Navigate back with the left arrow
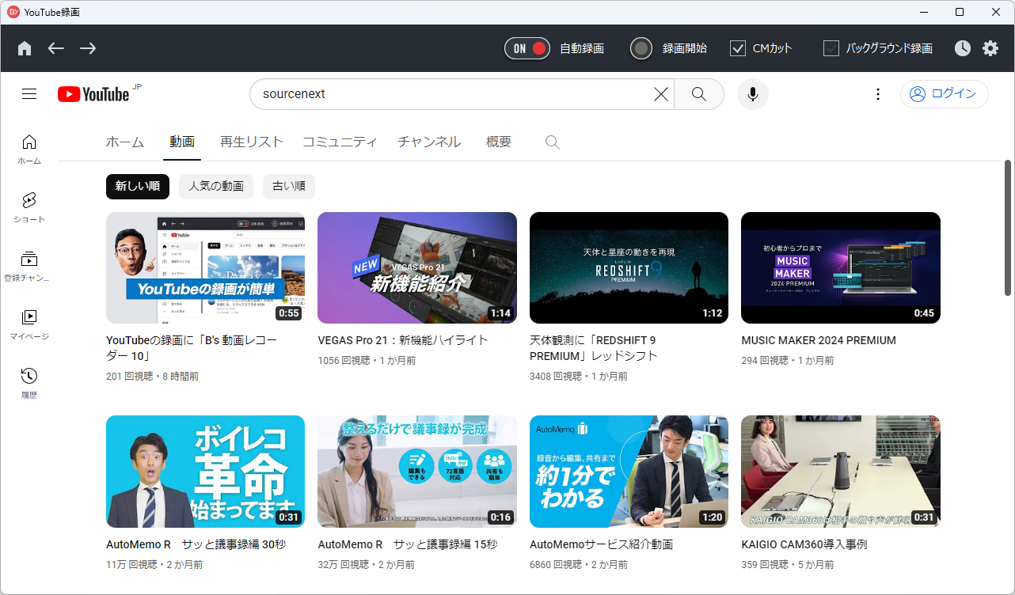Viewport: 1015px width, 595px height. pos(55,48)
